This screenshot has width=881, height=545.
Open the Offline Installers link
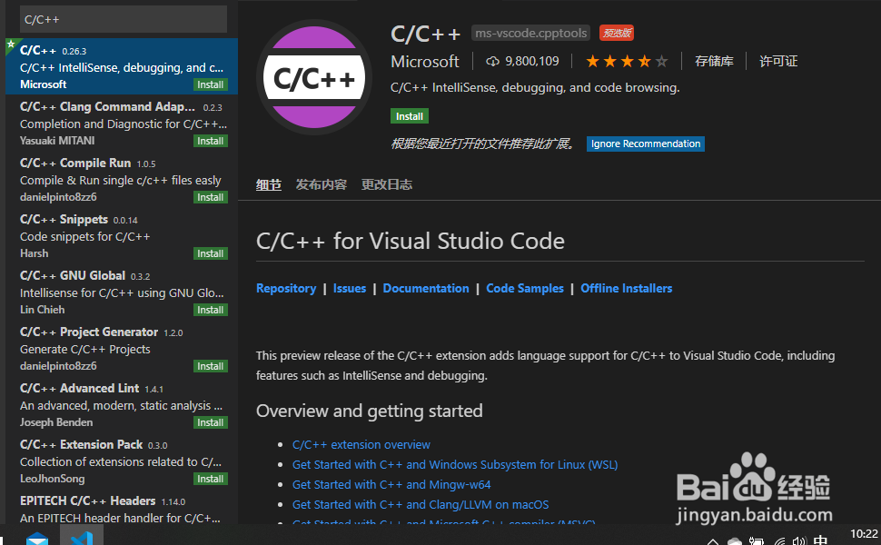coord(626,288)
